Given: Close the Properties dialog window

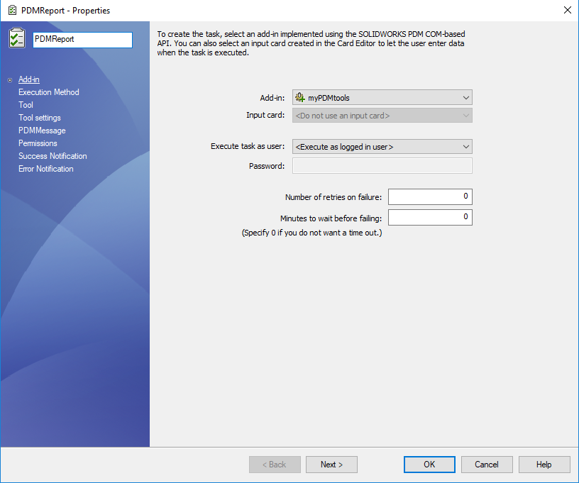Looking at the screenshot, I should tap(567, 11).
